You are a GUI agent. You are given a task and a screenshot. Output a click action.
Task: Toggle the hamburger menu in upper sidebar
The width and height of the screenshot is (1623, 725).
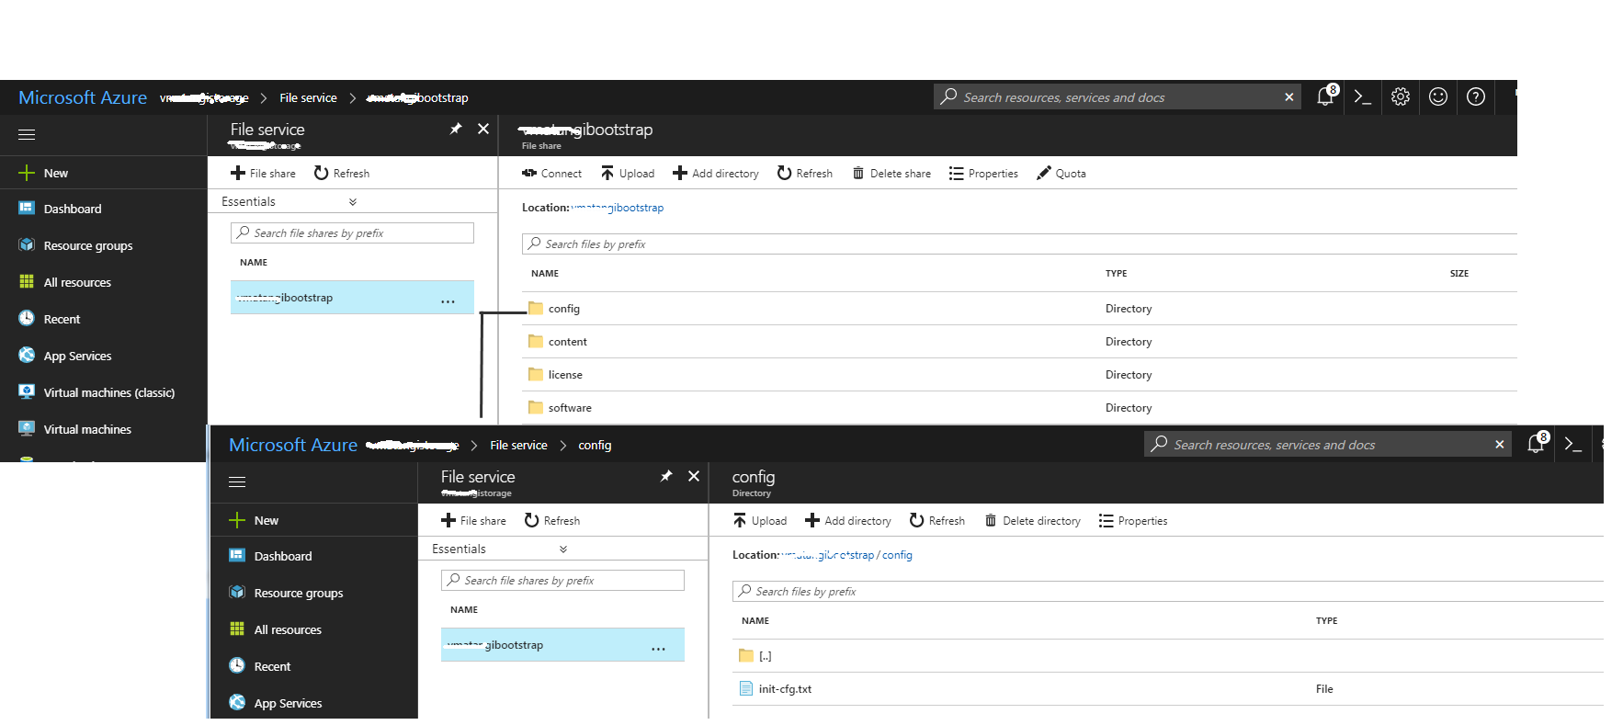click(x=27, y=135)
